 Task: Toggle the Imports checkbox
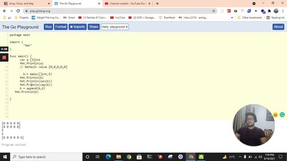point(71,27)
